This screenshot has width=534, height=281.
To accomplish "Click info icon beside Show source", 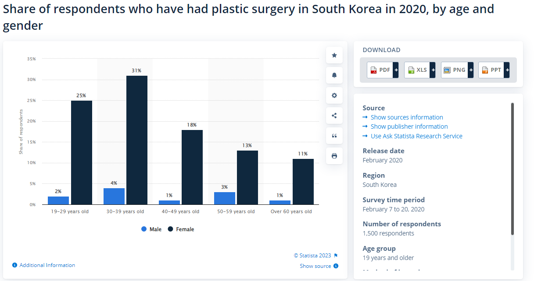I will coord(336,266).
